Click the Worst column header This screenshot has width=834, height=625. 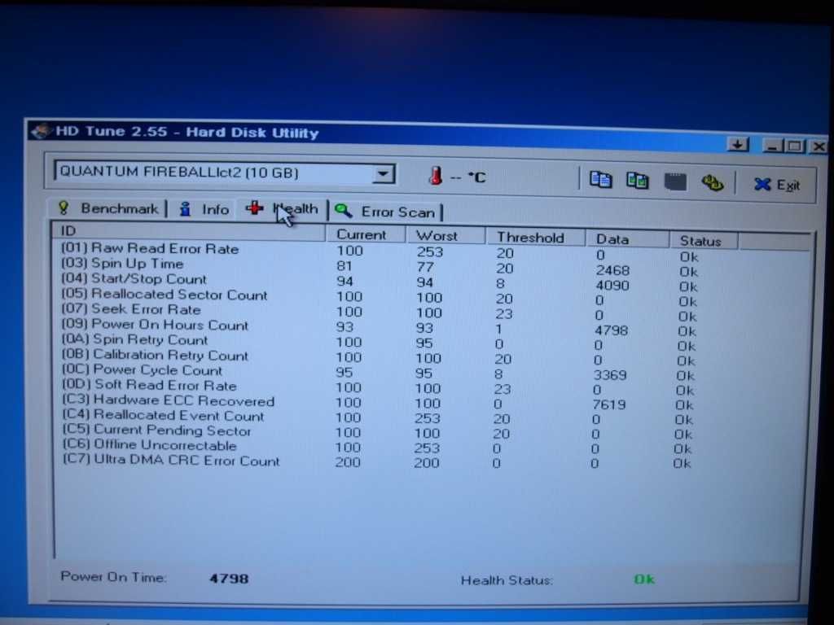[x=446, y=236]
